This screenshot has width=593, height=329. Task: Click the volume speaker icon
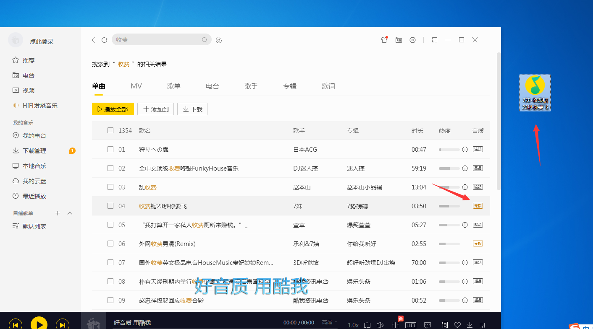[380, 325]
